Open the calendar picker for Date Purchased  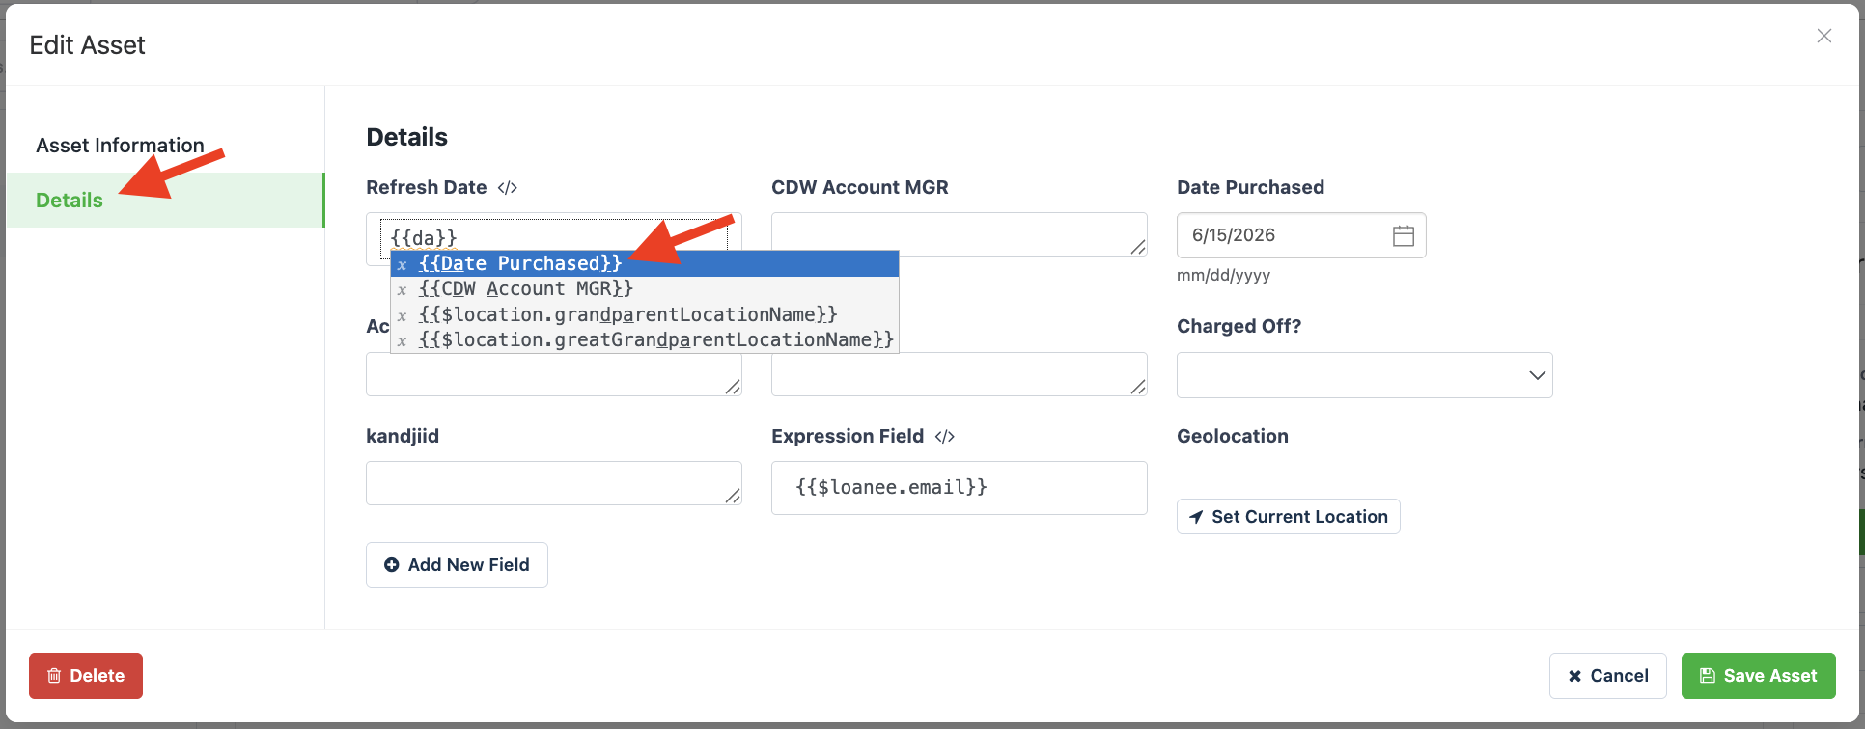coord(1404,235)
